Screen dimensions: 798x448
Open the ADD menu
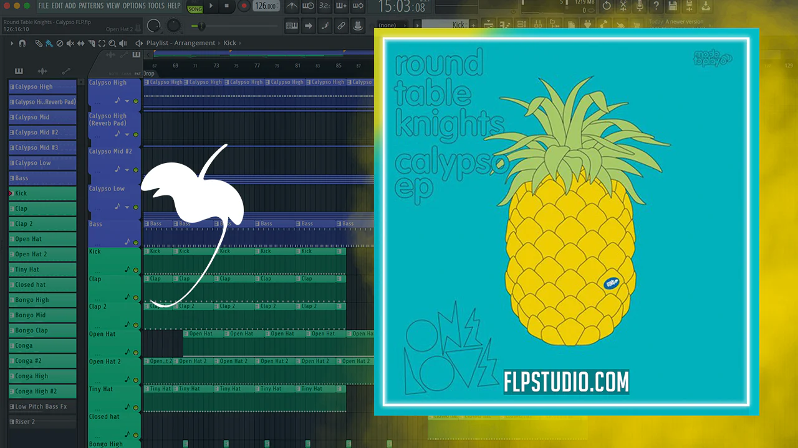(x=71, y=6)
